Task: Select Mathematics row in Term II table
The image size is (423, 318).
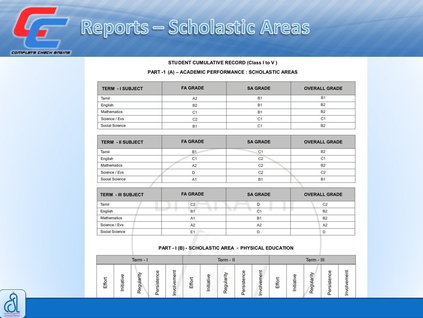Action: 226,165
